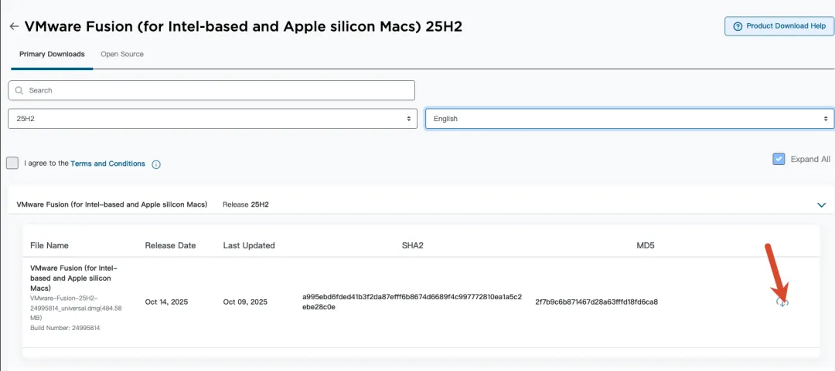Click the Product Download Help button
Viewport: 835px width, 371px height.
point(779,26)
